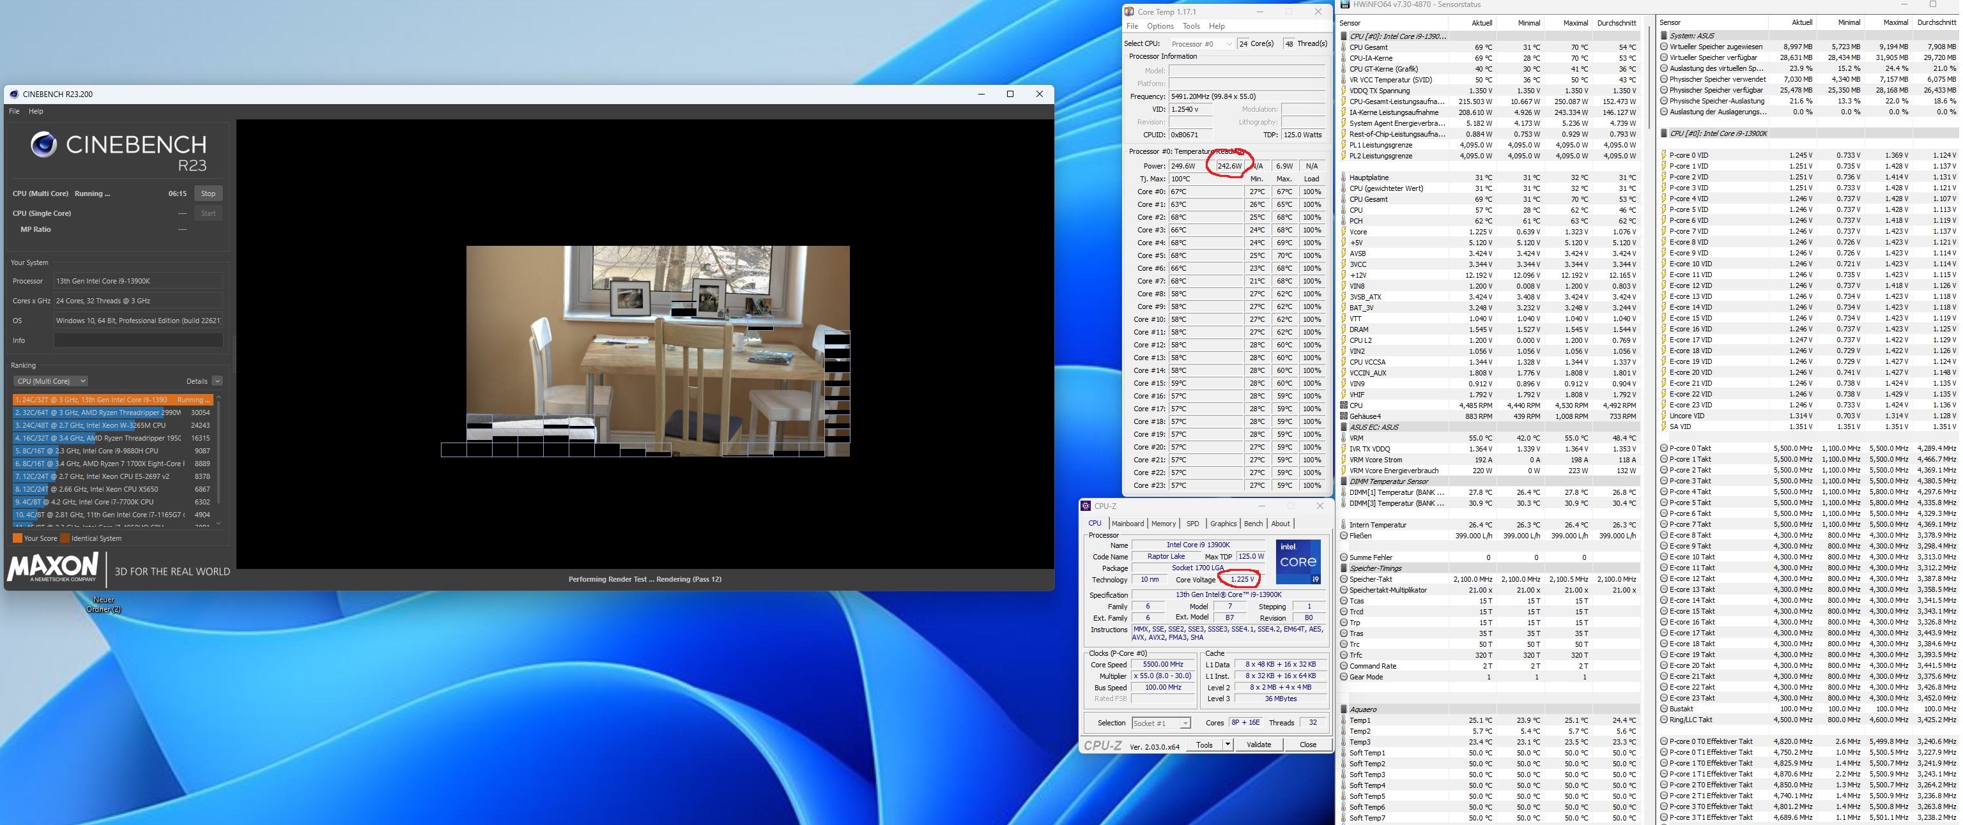The width and height of the screenshot is (1963, 825).
Task: Stop the CPU Multi Core benchmark
Action: coord(208,193)
